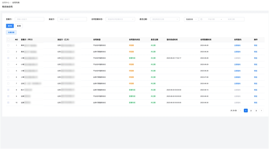Click the 开始日期 start date field
Screen dimensions: 269x149
(x=211, y=19)
